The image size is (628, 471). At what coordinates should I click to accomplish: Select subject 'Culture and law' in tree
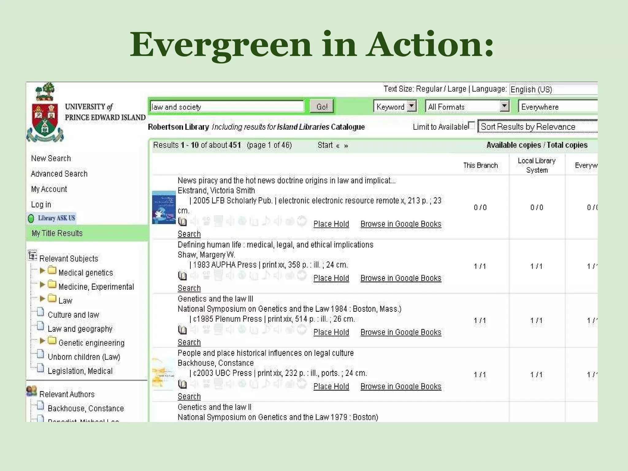tap(74, 315)
